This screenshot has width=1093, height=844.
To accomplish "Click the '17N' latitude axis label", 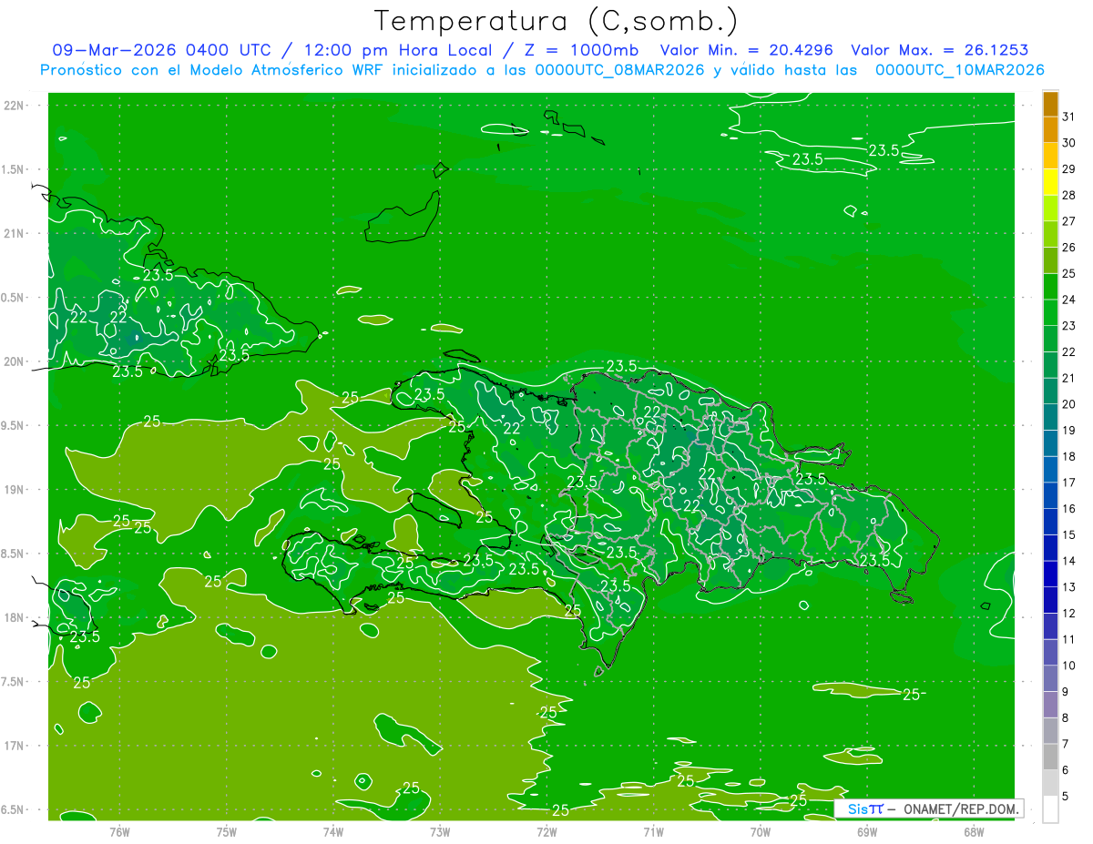I will tap(13, 746).
